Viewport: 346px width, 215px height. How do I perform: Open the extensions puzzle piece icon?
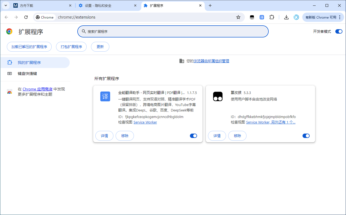(x=272, y=17)
